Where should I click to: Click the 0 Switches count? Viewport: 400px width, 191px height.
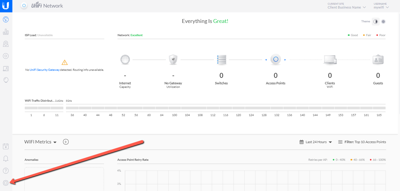point(221,76)
